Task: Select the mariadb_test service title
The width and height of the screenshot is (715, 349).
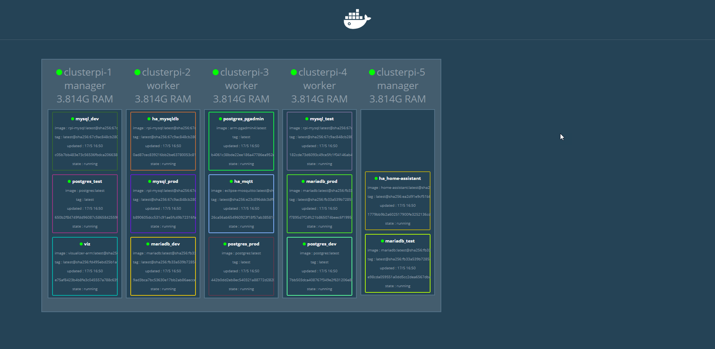Action: click(x=400, y=241)
